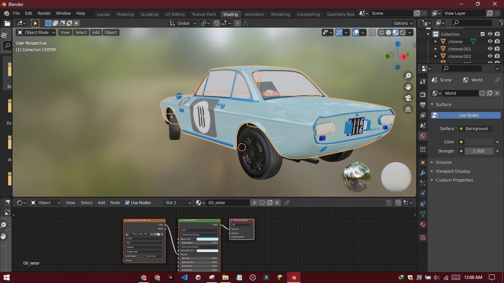Screen dimensions: 504x283
Task: Open the Options dropdown in viewport header
Action: point(403,23)
